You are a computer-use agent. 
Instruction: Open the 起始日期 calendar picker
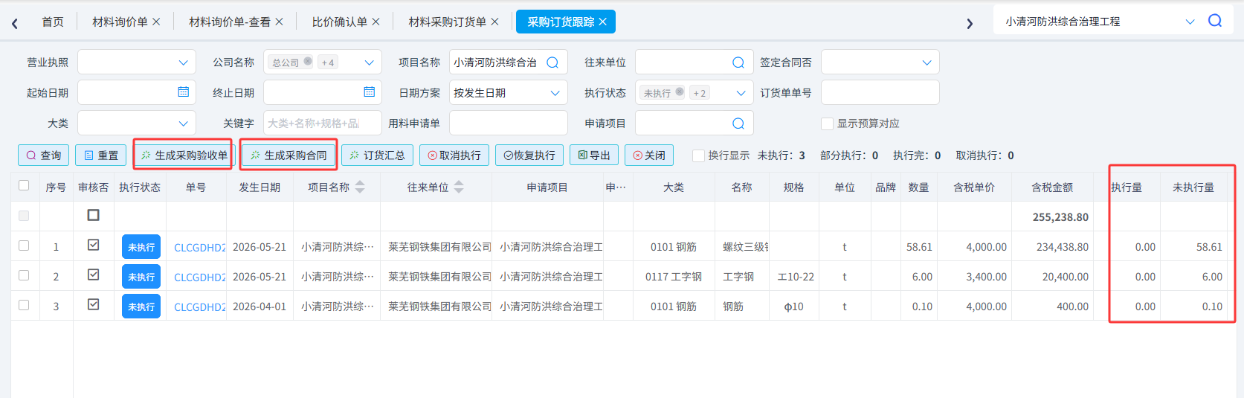pyautogui.click(x=184, y=92)
